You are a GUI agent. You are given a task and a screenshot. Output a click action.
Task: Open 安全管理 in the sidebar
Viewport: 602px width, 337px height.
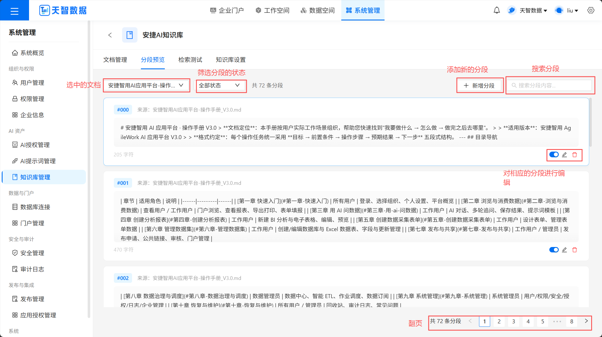coord(44,253)
